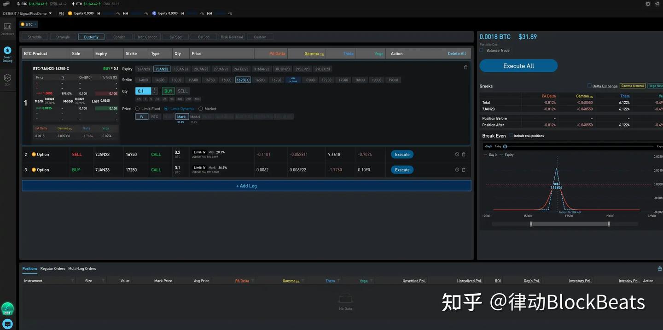Click the Telegram paper-plane icon in top bar
Viewport: 663px width, 330px height.
657,4
